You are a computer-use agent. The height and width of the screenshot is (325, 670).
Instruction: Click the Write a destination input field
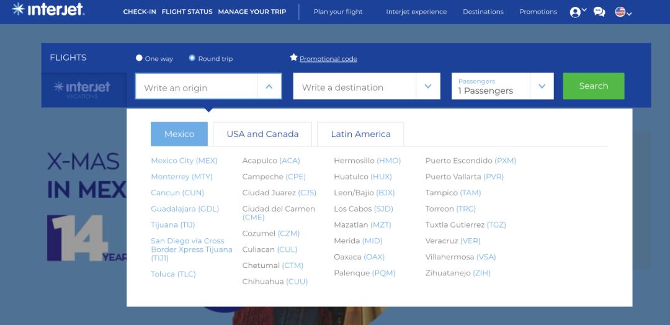tap(355, 86)
